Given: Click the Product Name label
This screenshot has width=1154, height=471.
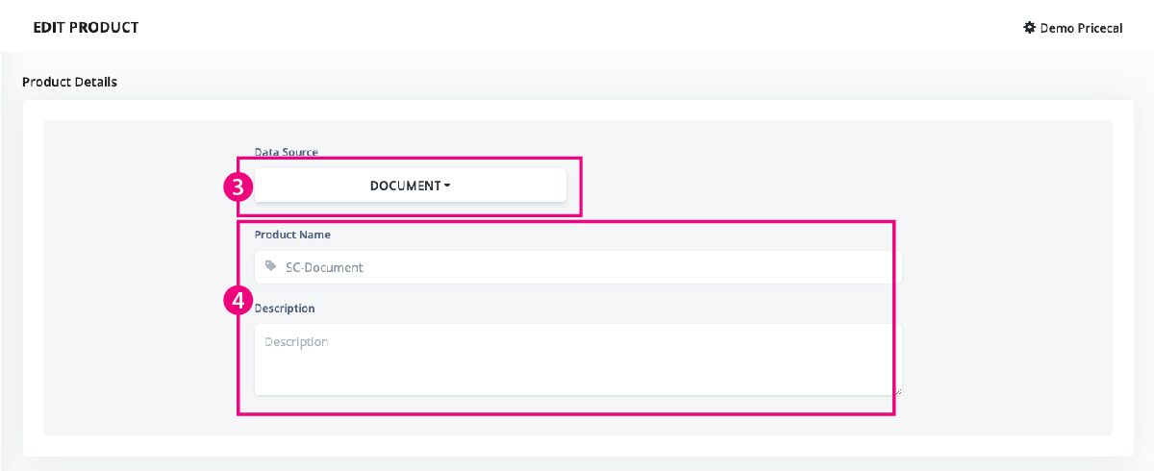Looking at the screenshot, I should click(x=292, y=234).
